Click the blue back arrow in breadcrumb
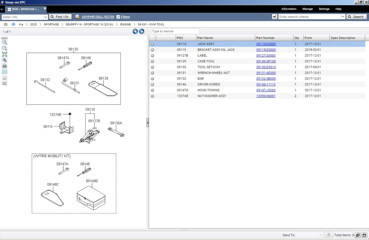The image size is (369, 240). 13,25
